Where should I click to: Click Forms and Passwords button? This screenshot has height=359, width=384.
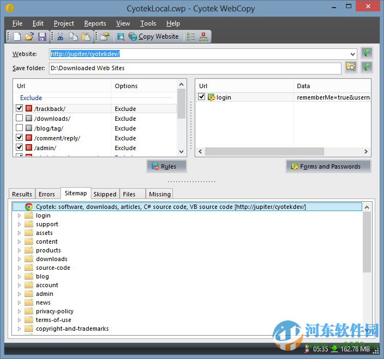329,166
